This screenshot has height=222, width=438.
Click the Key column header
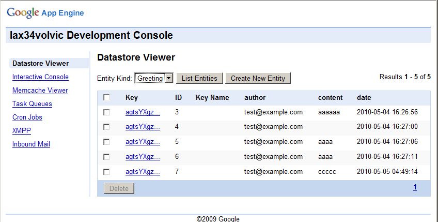coord(132,98)
